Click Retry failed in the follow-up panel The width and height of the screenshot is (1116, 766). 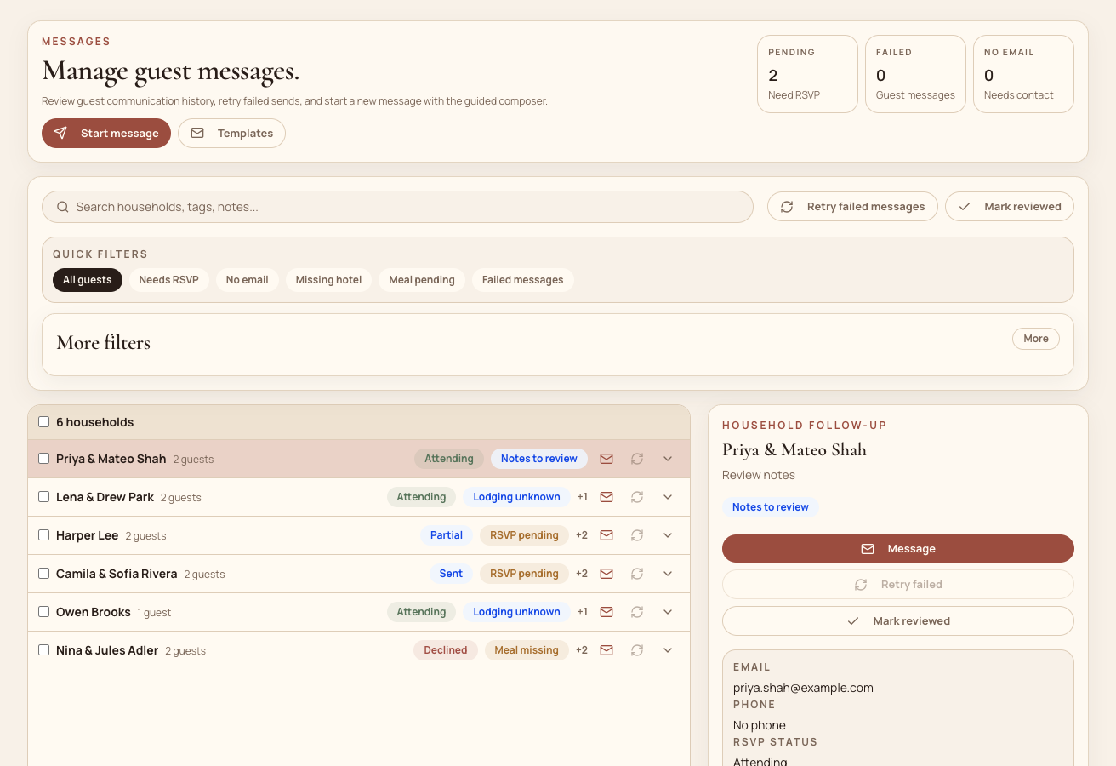[898, 585]
